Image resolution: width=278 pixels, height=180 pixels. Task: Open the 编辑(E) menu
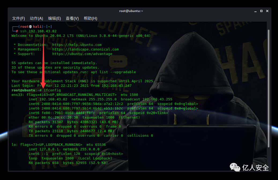click(54, 18)
